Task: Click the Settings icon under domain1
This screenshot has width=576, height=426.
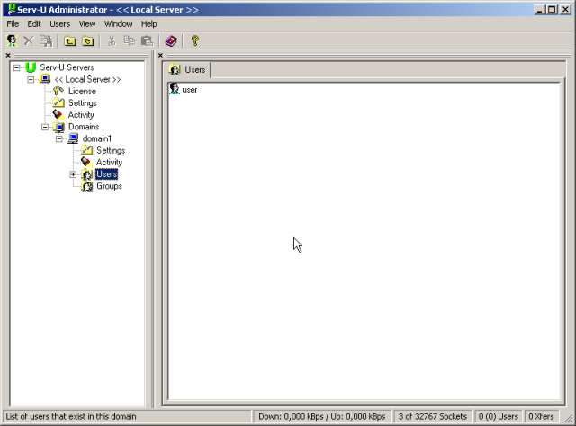Action: [86, 150]
